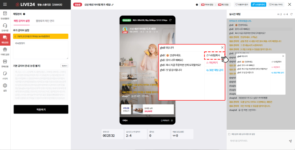This screenshot has width=295, height=150.
Task: Click the 2~3일 소요될 수 있음을 chat line
Action: pyautogui.click(x=250, y=49)
